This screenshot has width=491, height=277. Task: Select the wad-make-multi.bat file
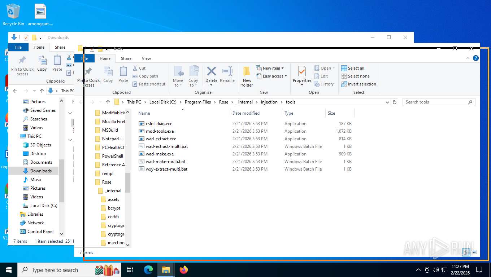[165, 162]
